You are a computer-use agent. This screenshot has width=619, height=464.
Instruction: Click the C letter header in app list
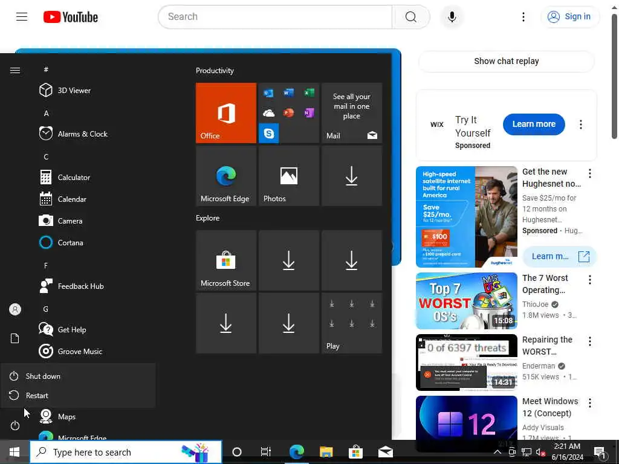pyautogui.click(x=46, y=156)
